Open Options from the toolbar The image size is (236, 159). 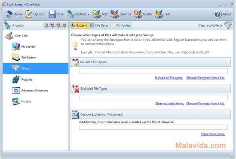35,14
